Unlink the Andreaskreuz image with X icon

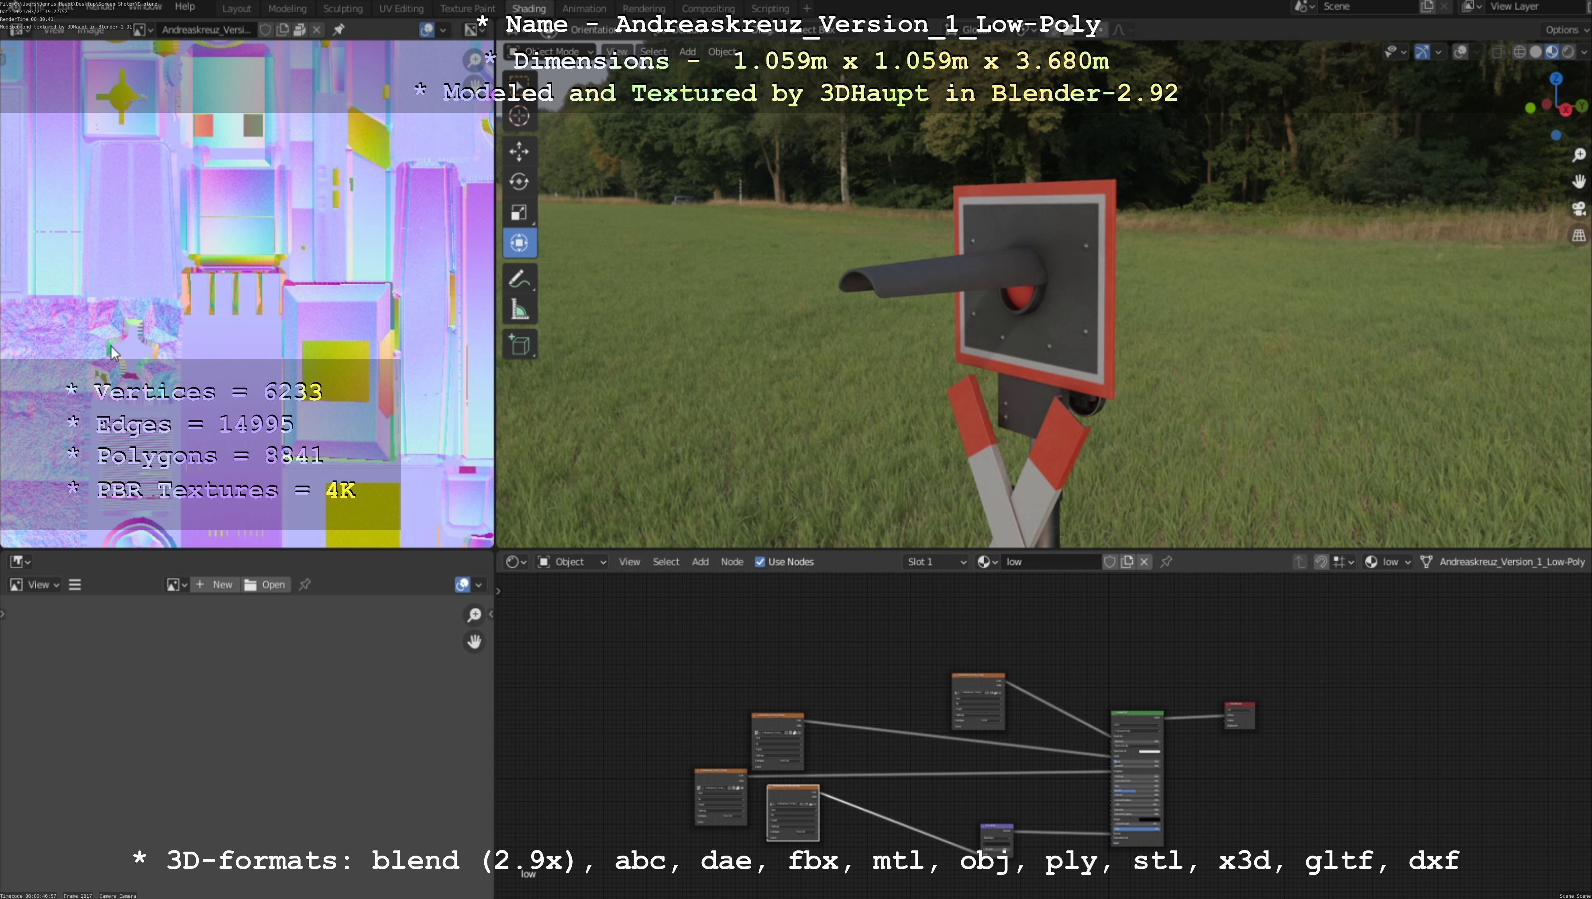click(x=316, y=30)
